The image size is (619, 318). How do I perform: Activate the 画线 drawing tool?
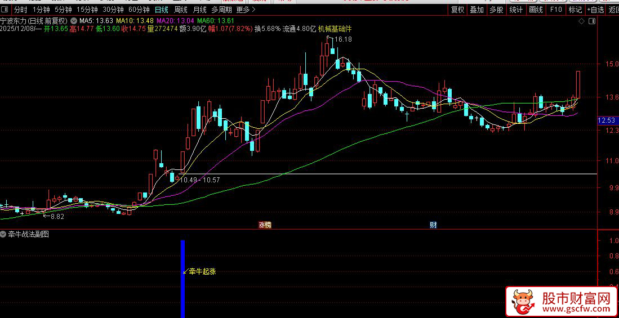pyautogui.click(x=536, y=10)
